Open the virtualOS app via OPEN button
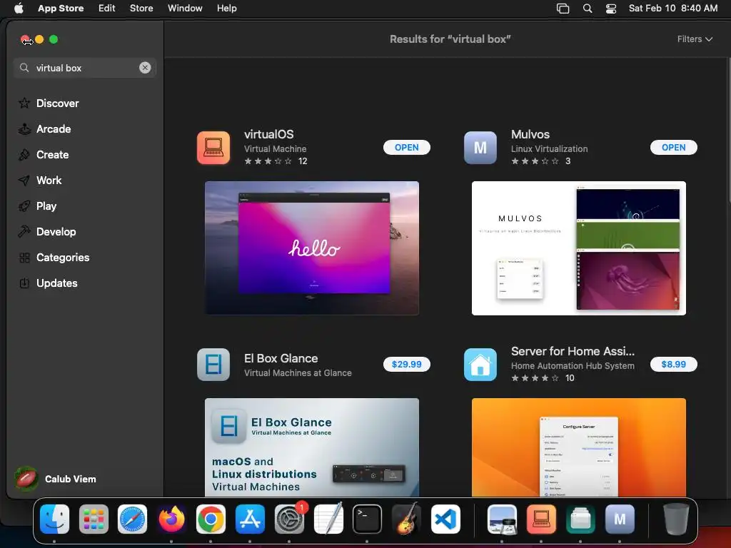The height and width of the screenshot is (548, 731). (406, 147)
